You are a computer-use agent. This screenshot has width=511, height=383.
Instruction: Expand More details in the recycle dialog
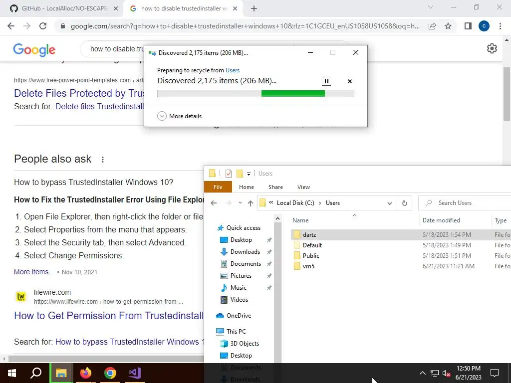pyautogui.click(x=179, y=116)
